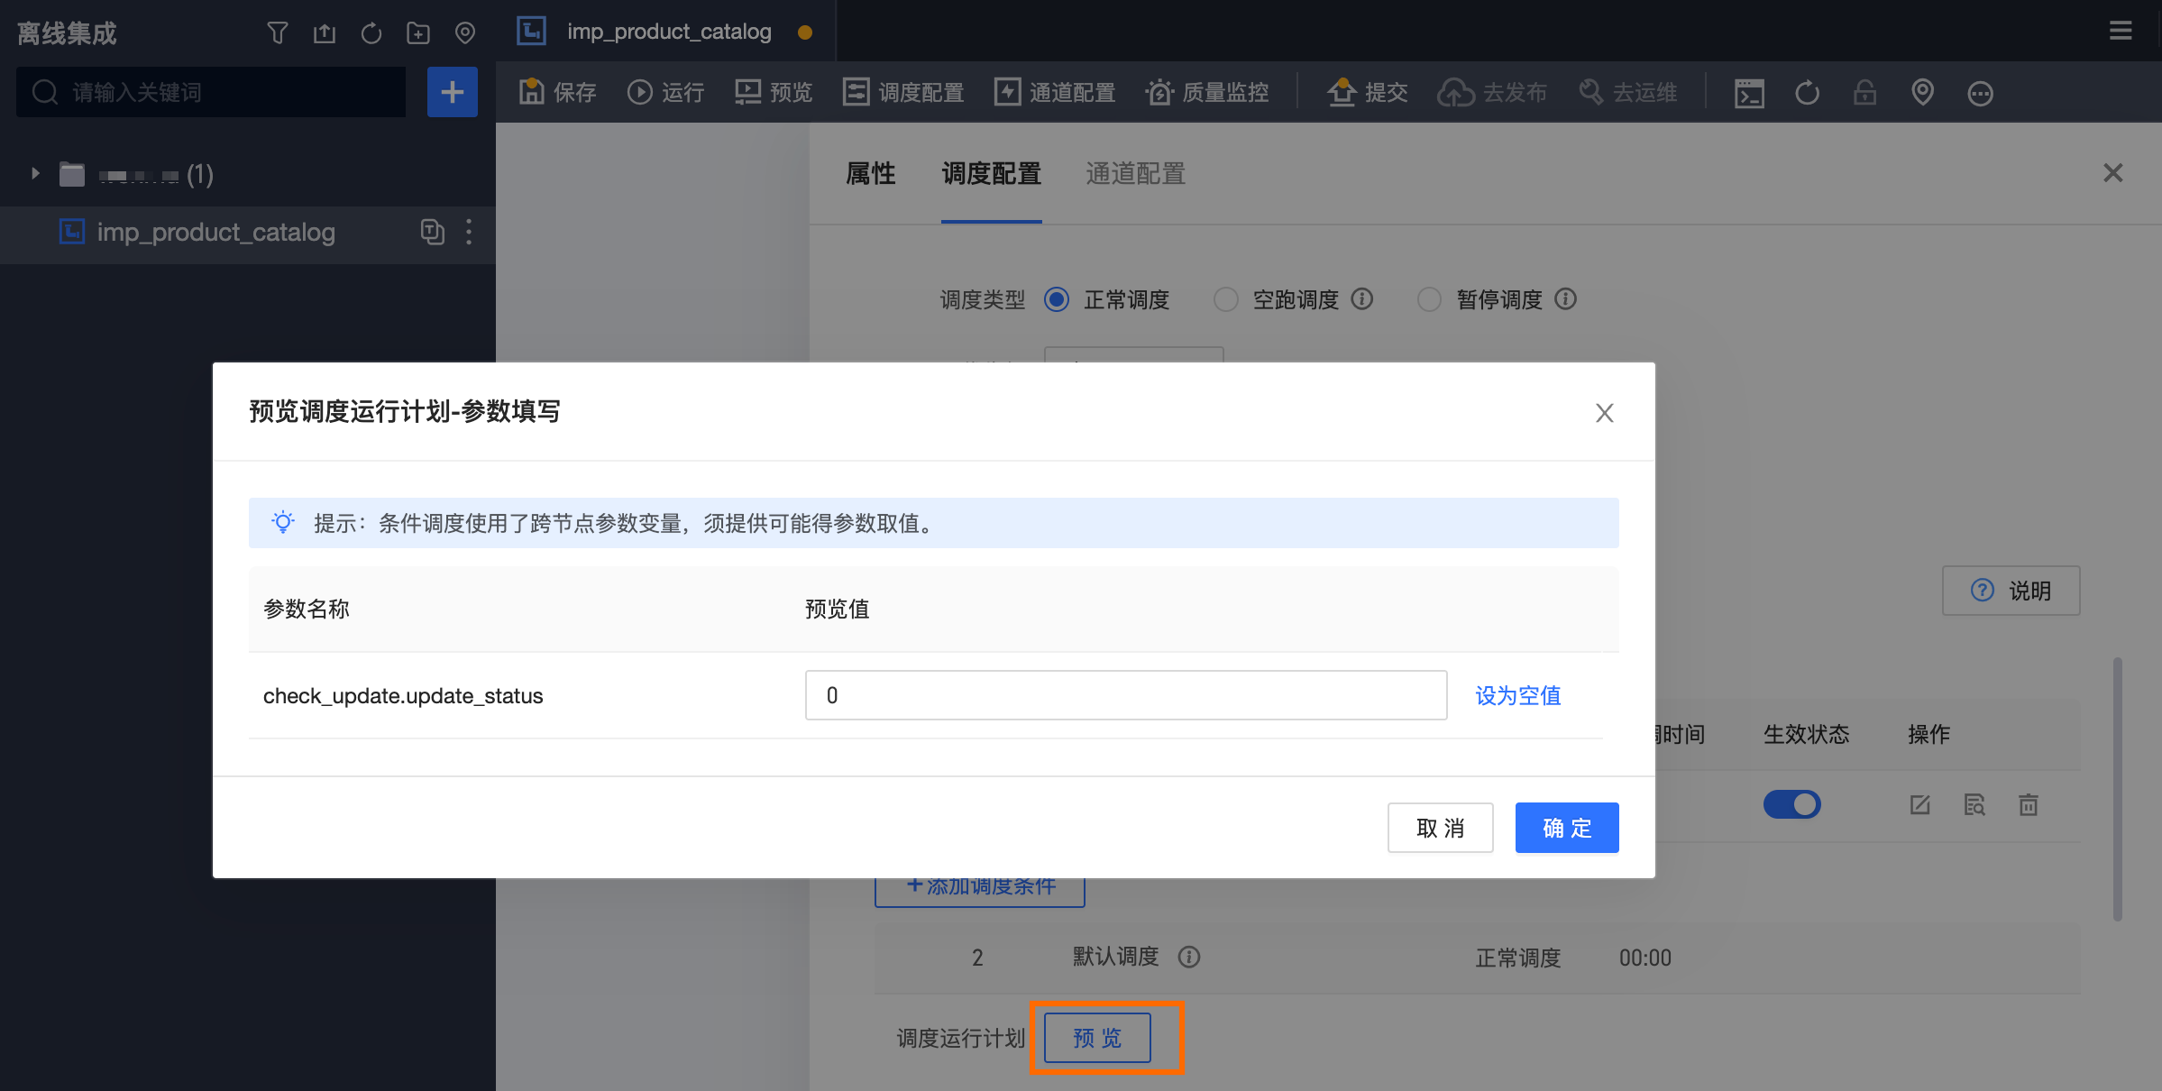Click the edit pencil icon in schedule row

pos(1919,804)
